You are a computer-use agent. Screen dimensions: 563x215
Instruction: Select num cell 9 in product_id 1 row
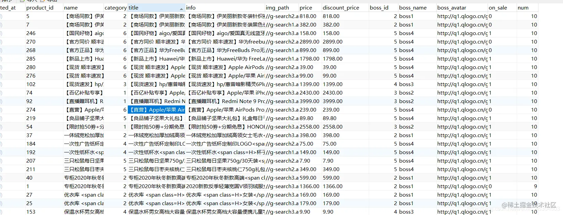pos(528,186)
